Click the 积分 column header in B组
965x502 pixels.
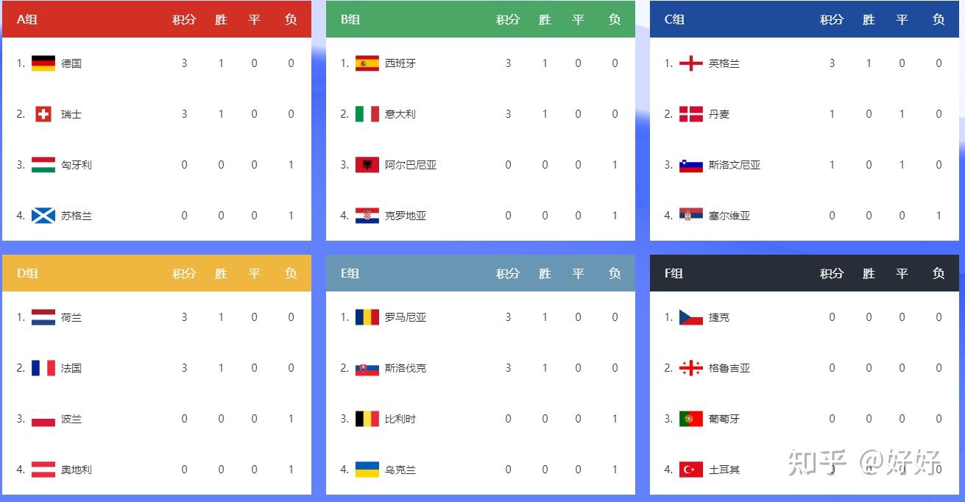508,19
